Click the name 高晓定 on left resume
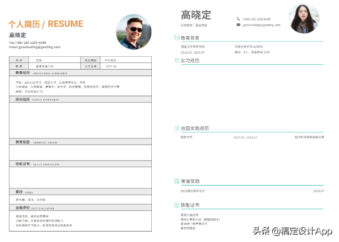The width and height of the screenshot is (339, 242). pyautogui.click(x=17, y=35)
